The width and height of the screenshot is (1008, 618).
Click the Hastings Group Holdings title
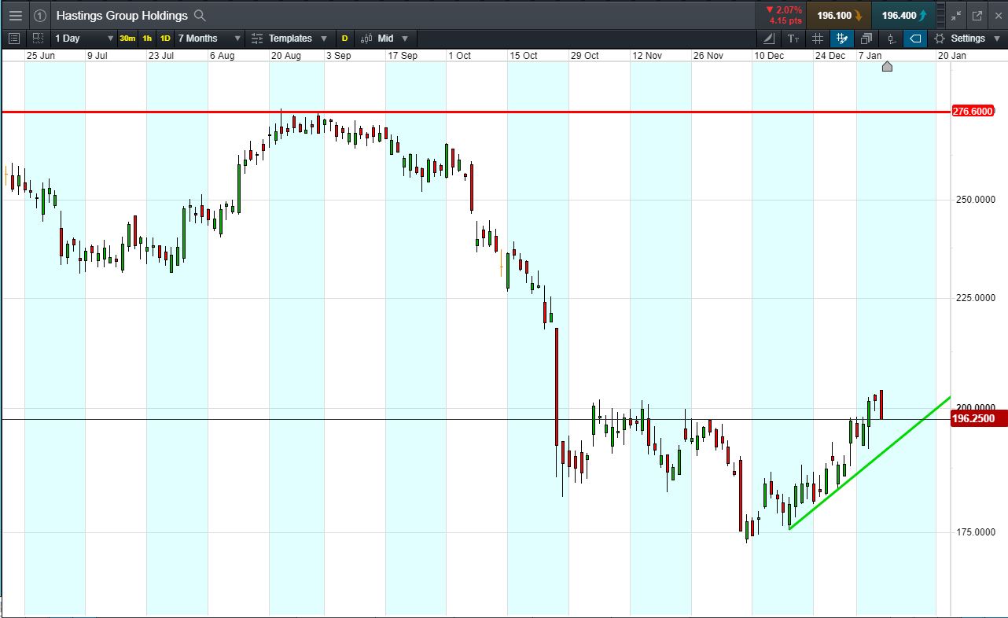click(x=122, y=15)
